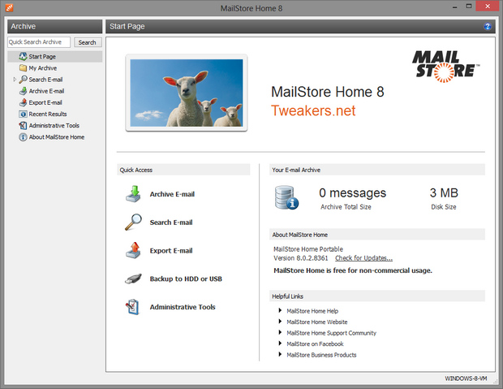The image size is (503, 389).
Task: Click the About MailStore Home info icon
Action: pos(23,137)
